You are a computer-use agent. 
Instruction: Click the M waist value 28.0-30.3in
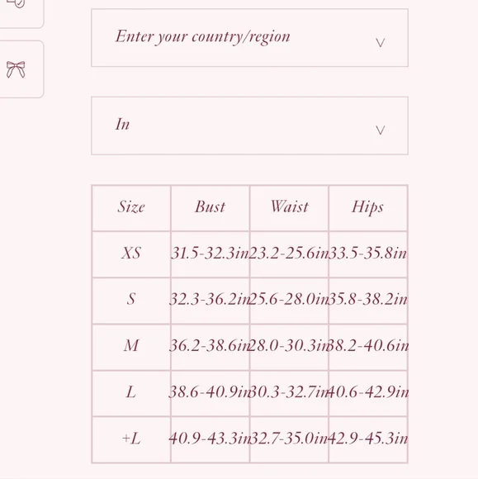click(x=289, y=345)
